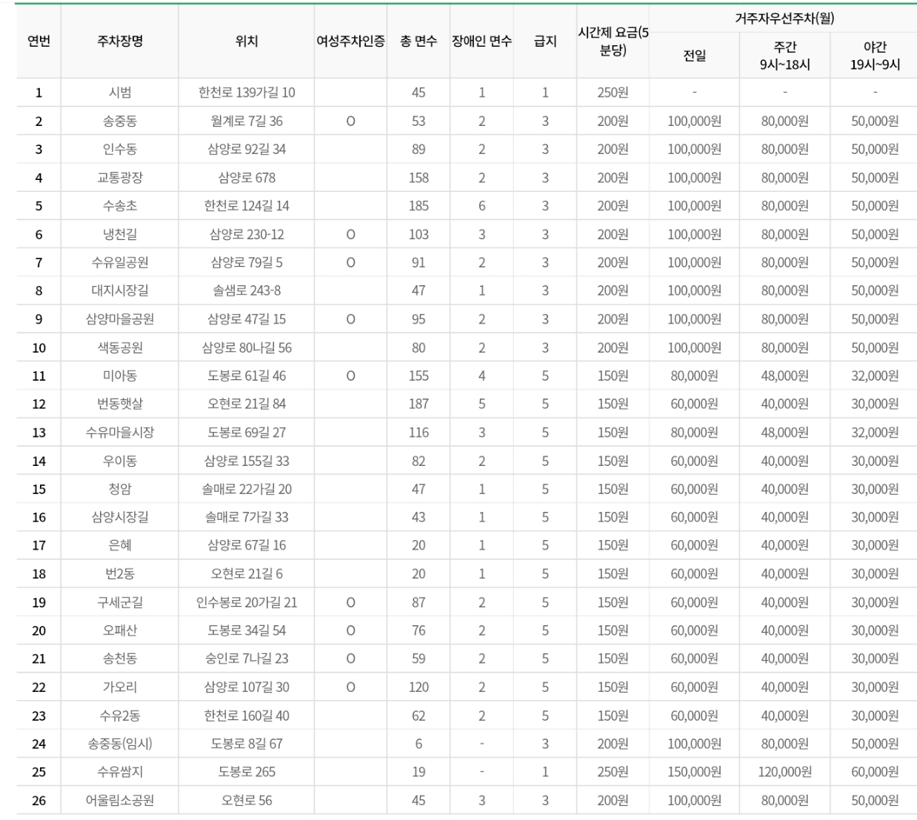Click the parking lot name 인수동
Image resolution: width=917 pixels, height=820 pixels.
[119, 149]
